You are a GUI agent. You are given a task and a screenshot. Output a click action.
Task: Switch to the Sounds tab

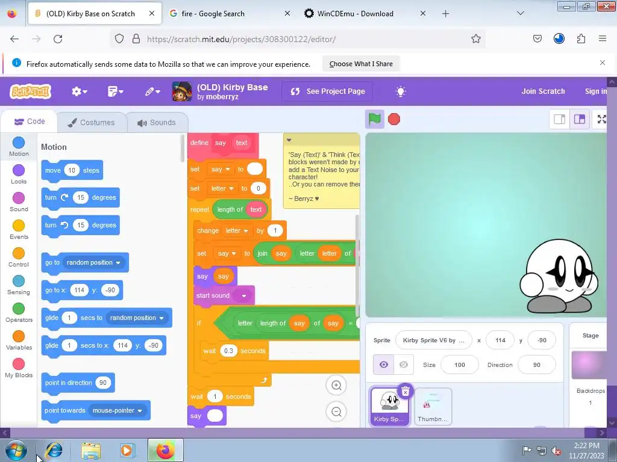pyautogui.click(x=157, y=123)
